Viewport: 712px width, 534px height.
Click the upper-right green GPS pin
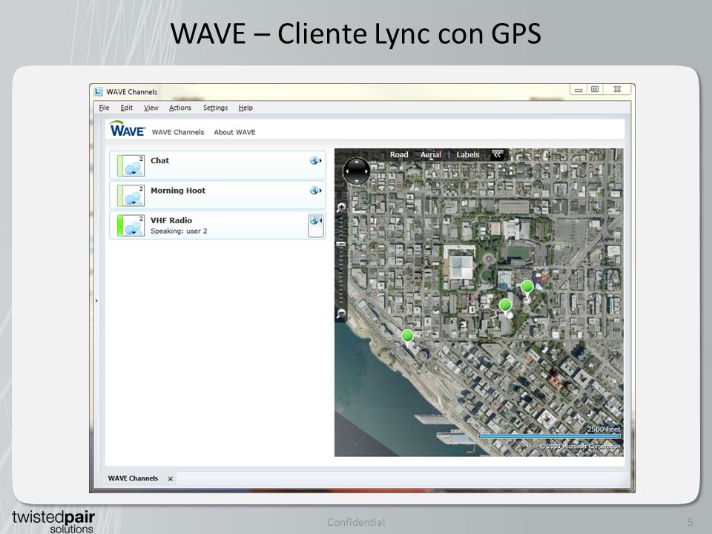click(527, 288)
